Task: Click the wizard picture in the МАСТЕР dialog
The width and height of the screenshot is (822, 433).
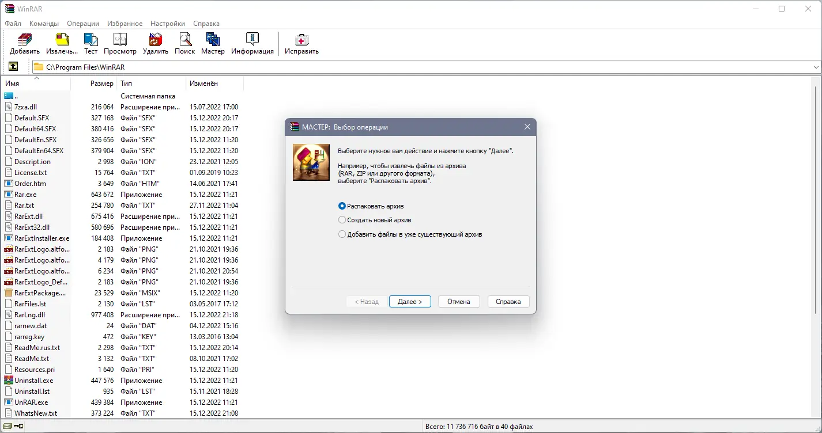Action: (311, 162)
